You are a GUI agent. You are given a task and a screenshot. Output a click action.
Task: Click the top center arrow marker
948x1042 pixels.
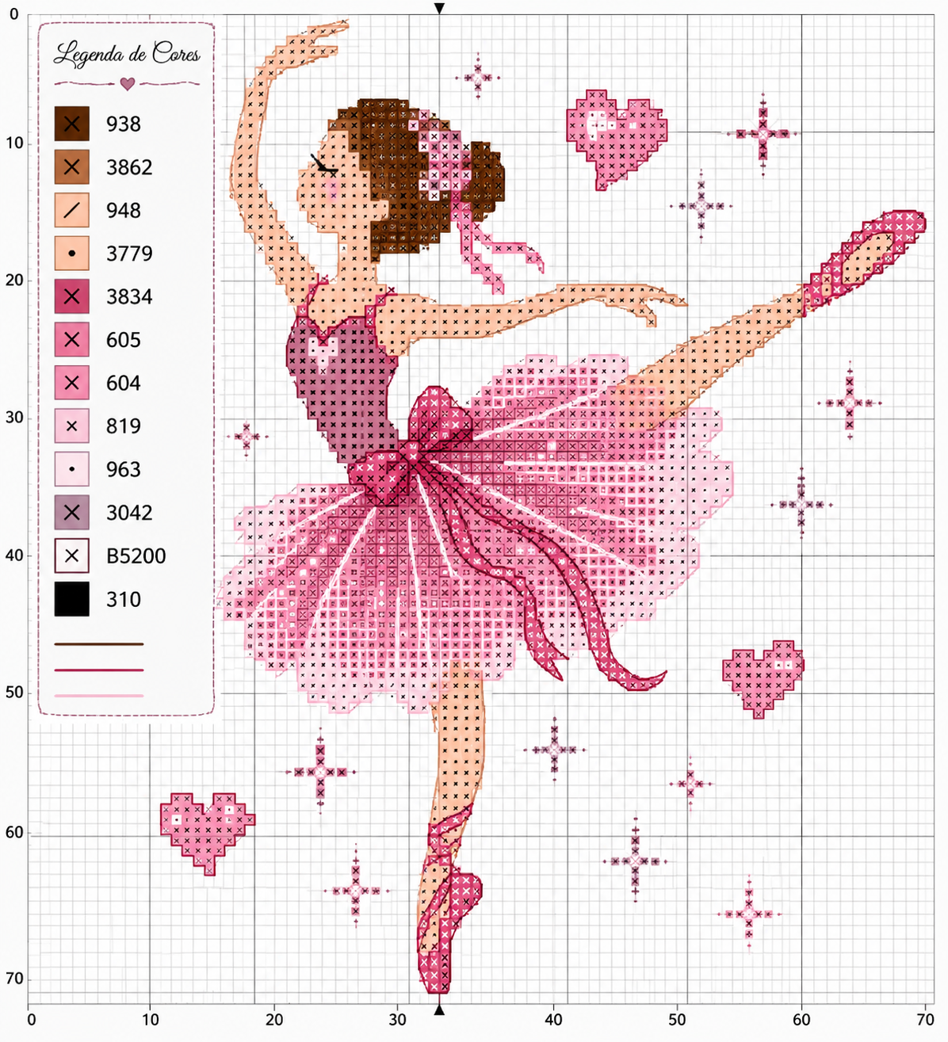tap(439, 8)
